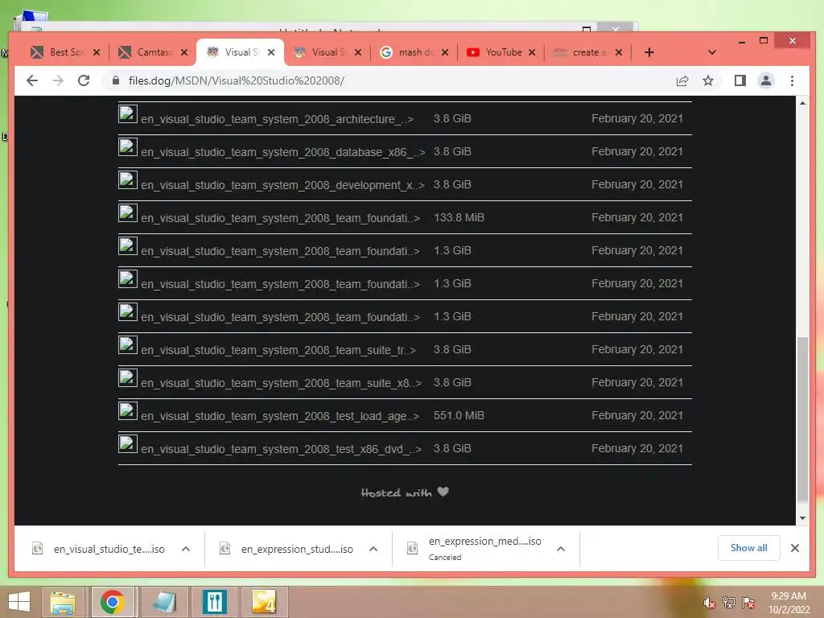This screenshot has height=618, width=824.
Task: Close the YouTube tab
Action: coord(532,52)
